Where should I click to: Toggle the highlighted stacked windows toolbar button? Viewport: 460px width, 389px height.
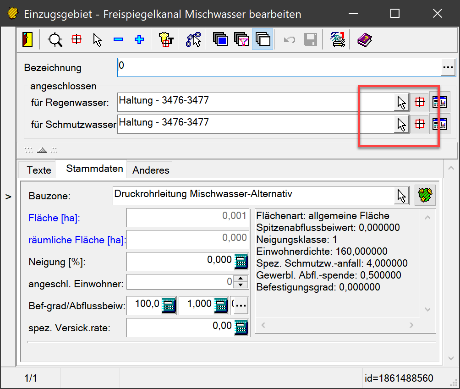(263, 40)
